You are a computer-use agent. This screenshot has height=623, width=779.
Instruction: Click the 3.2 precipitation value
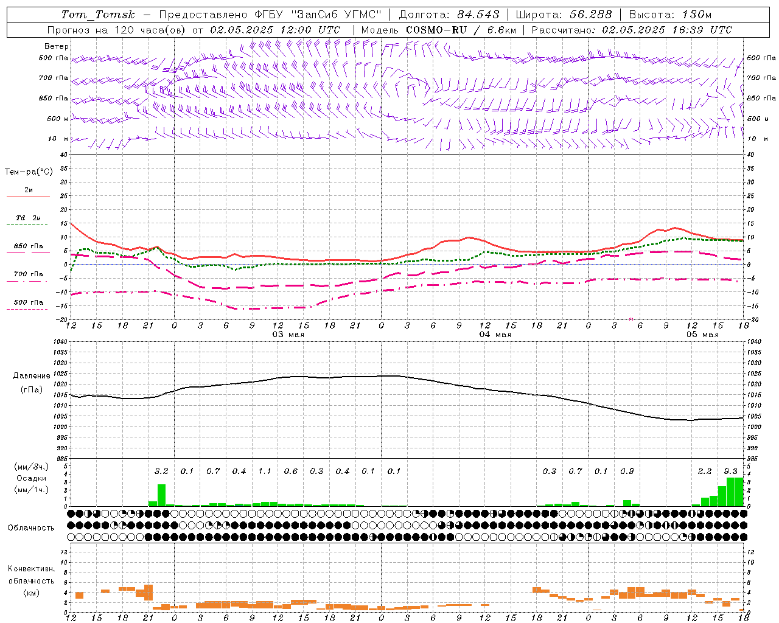click(x=161, y=471)
